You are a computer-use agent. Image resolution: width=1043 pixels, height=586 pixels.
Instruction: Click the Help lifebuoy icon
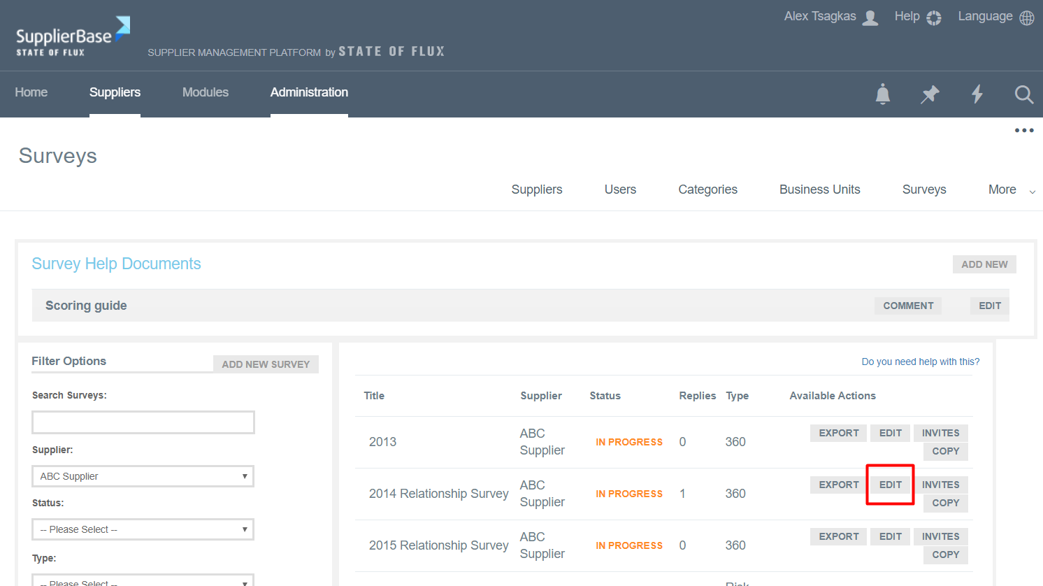pos(934,17)
